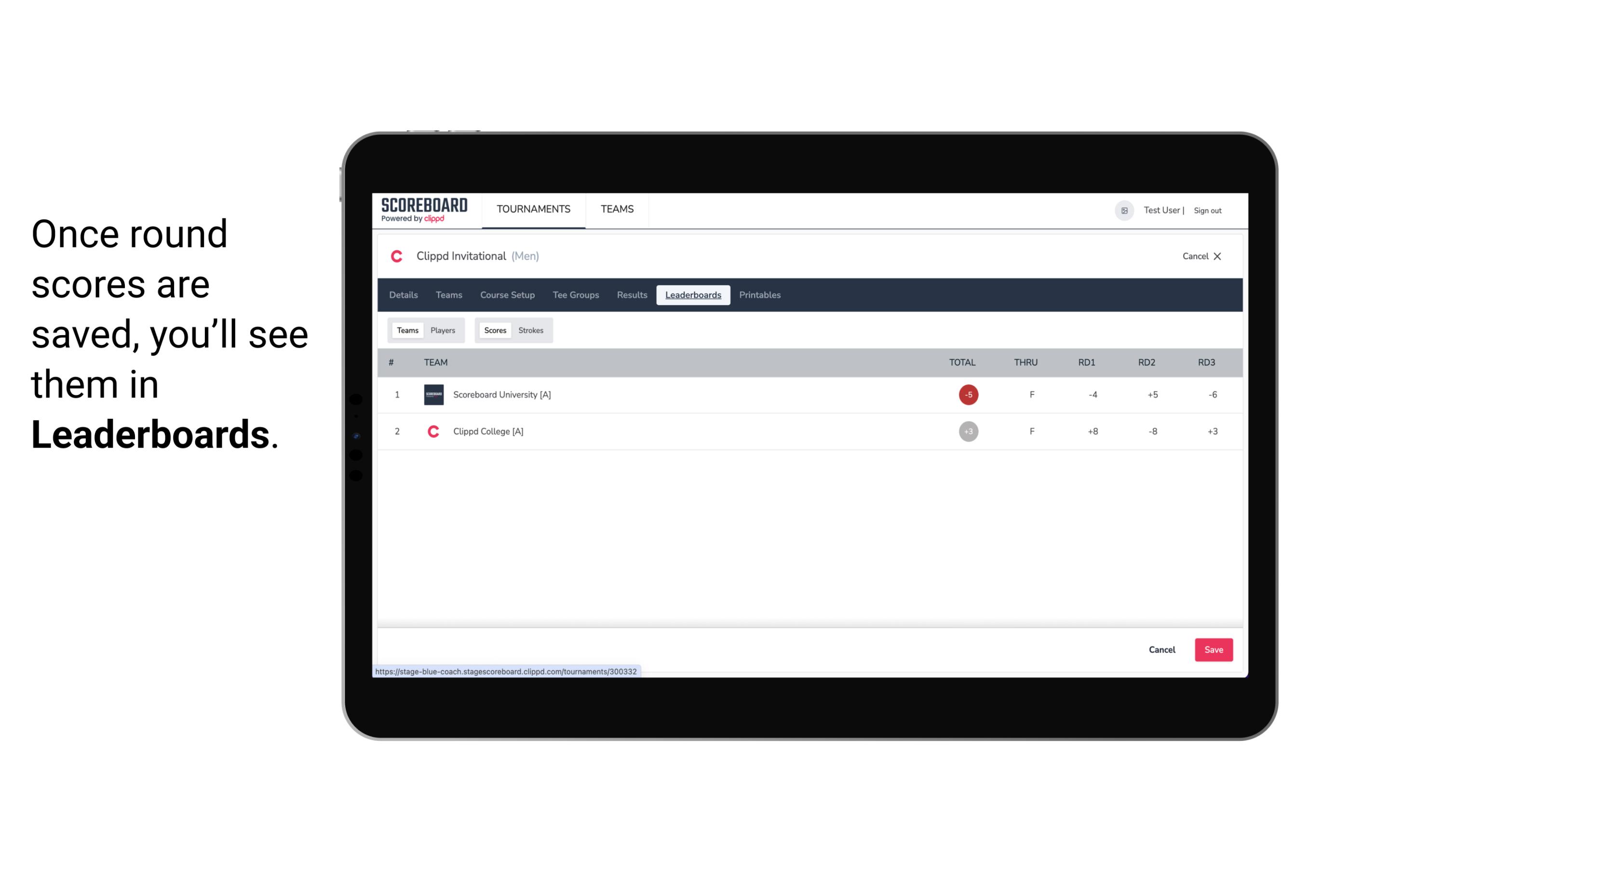Screen dimensions: 1618x871
Task: Expand Results tab section
Action: click(631, 295)
